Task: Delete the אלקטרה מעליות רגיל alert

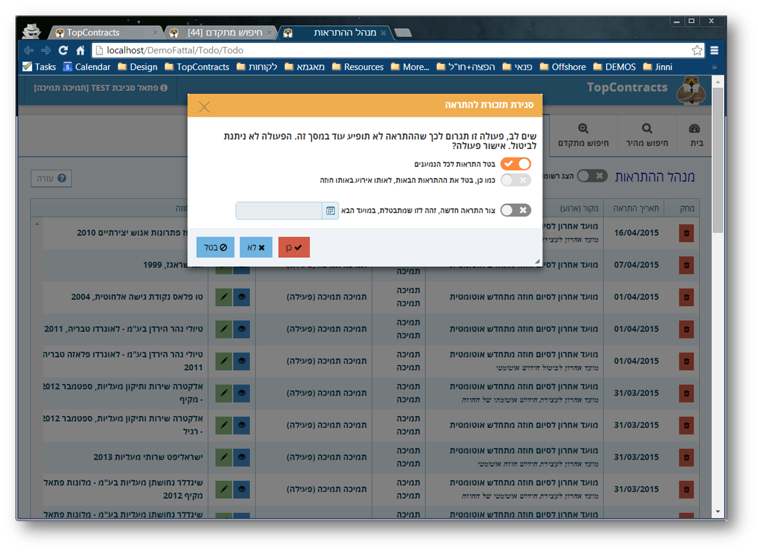Action: tap(686, 425)
